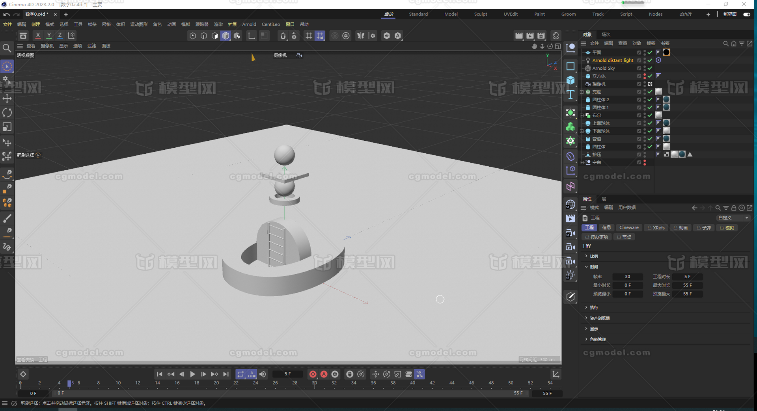Open the Arnold menu in the menu bar

(x=249, y=24)
